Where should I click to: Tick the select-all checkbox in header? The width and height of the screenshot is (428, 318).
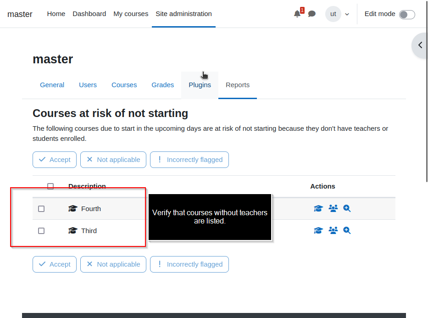click(50, 186)
